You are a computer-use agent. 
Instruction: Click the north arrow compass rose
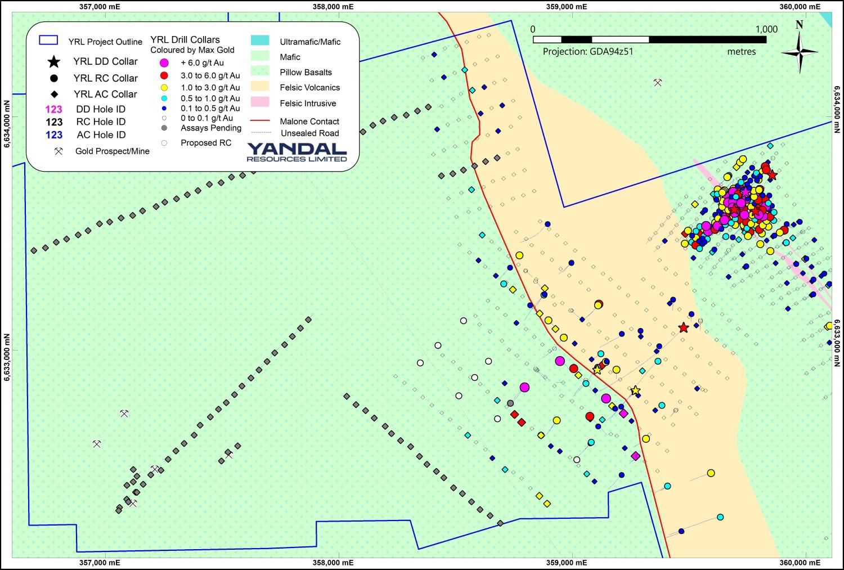pyautogui.click(x=800, y=51)
